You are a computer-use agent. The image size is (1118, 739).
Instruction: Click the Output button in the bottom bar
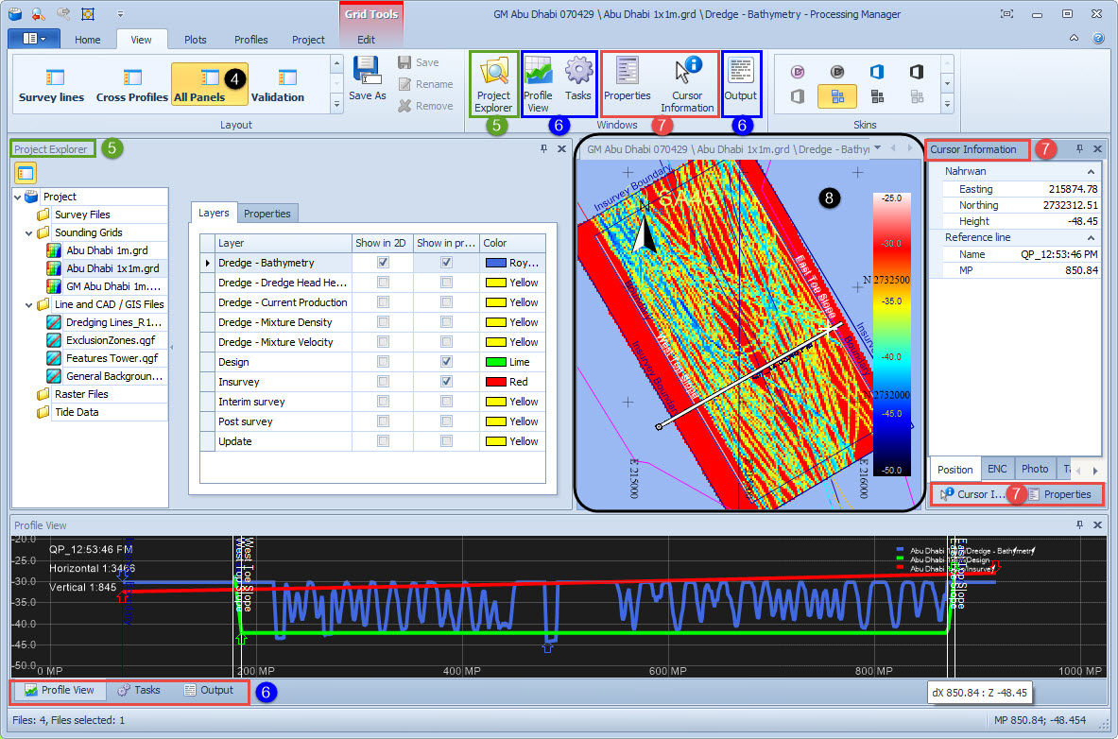209,690
